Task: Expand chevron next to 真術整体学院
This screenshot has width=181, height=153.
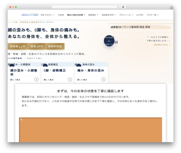Action: 115,15
